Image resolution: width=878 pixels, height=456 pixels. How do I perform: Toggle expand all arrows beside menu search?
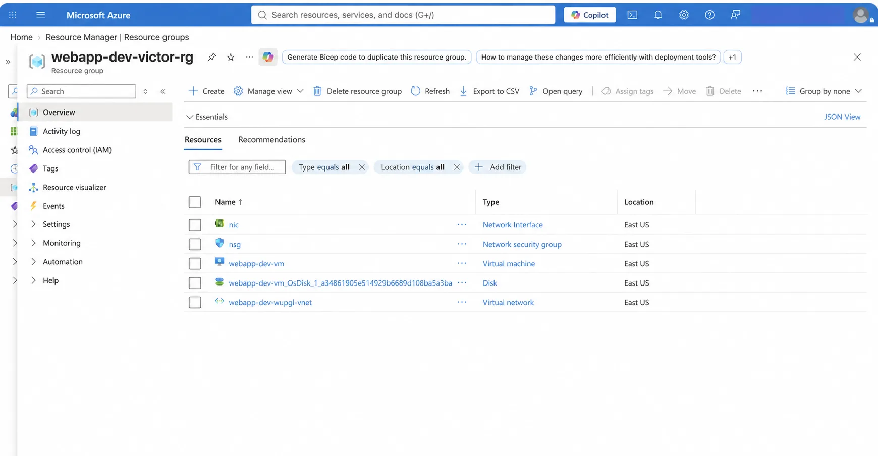[x=145, y=91]
